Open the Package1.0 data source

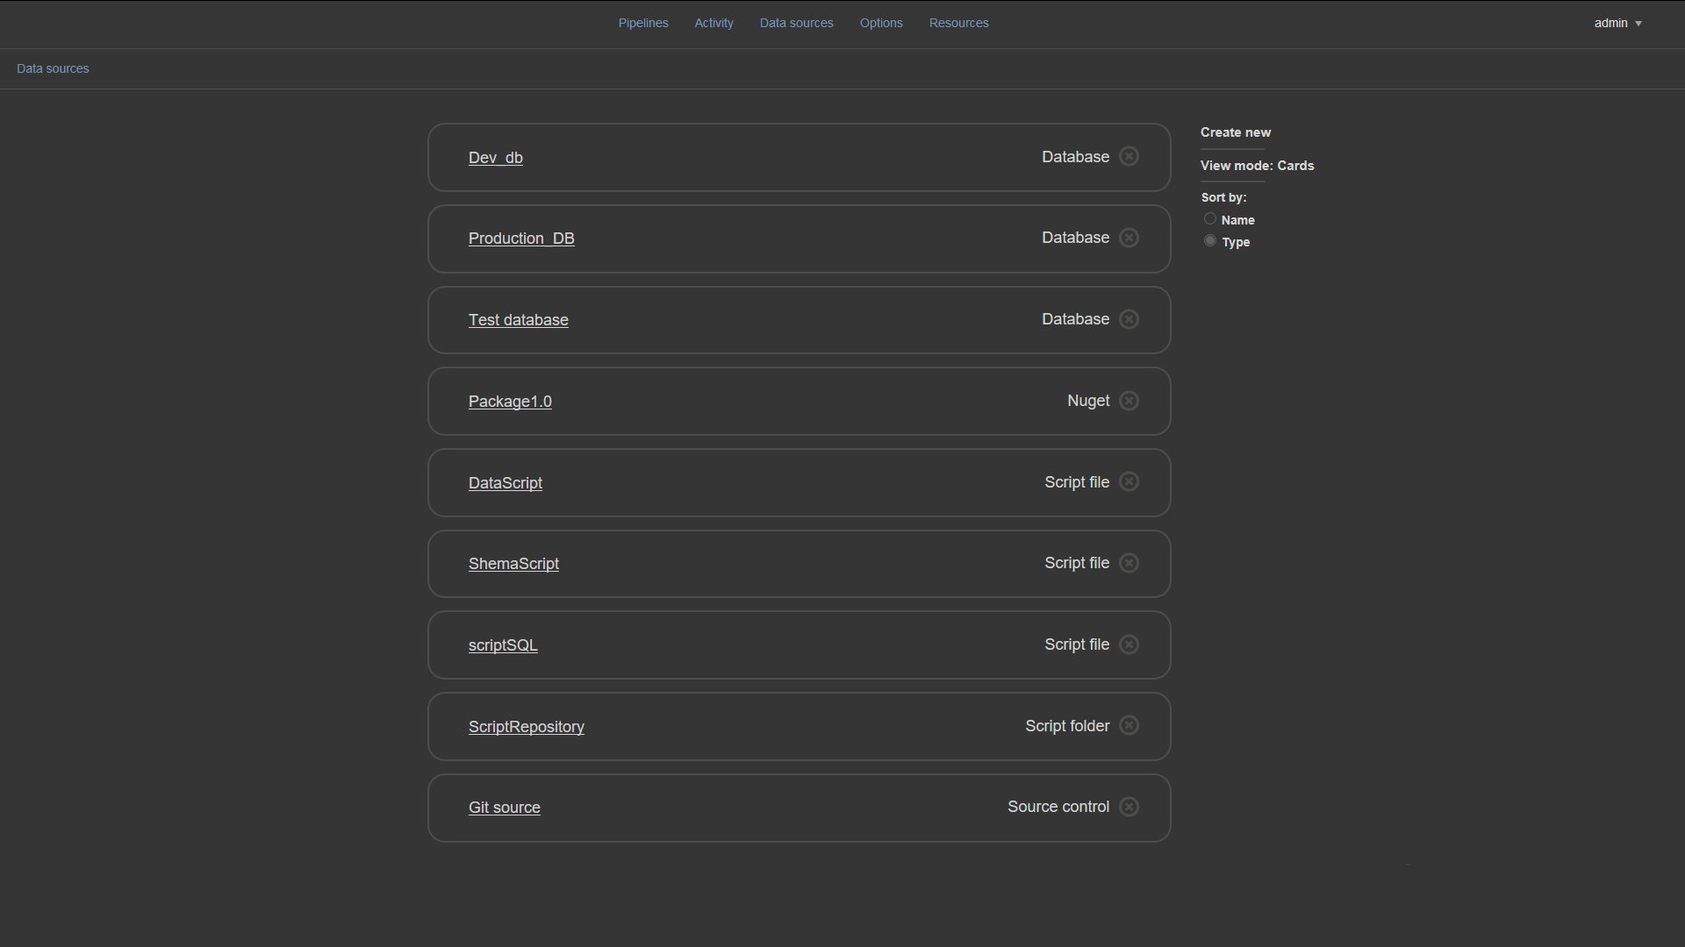click(x=510, y=402)
